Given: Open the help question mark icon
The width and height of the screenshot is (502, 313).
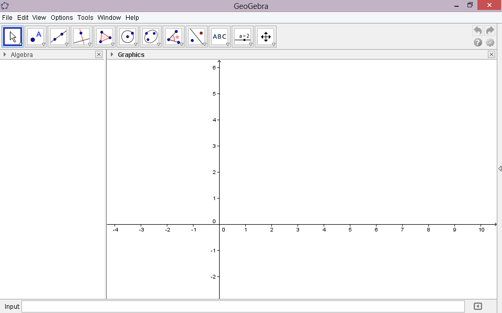Looking at the screenshot, I should pyautogui.click(x=477, y=42).
